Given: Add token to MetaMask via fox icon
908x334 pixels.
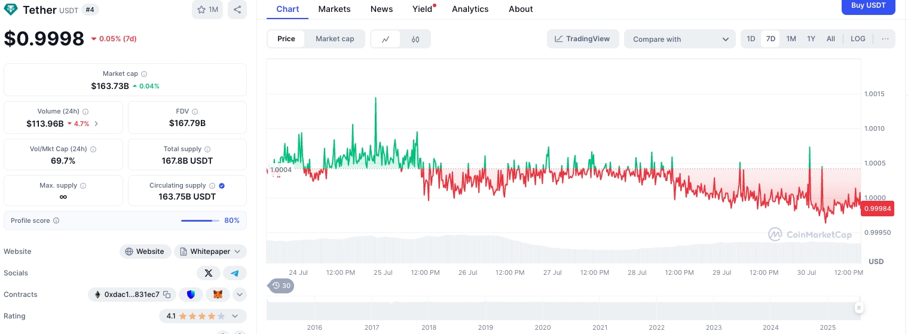Looking at the screenshot, I should [x=218, y=295].
